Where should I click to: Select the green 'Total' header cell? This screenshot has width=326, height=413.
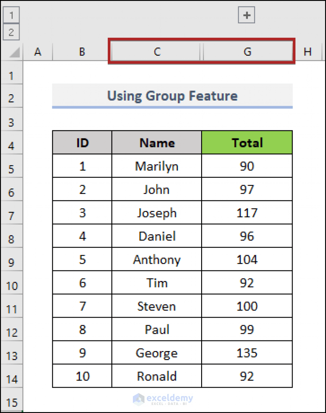[x=247, y=143]
